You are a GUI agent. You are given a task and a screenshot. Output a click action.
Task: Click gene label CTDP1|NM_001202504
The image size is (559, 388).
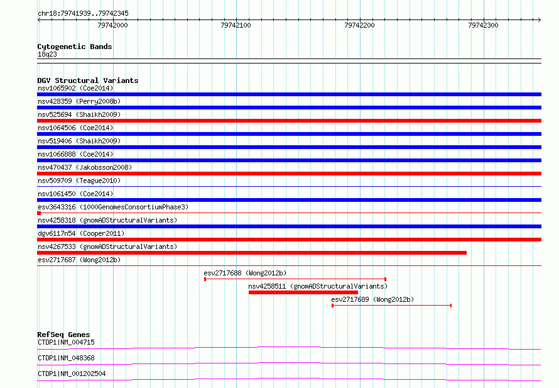click(x=72, y=374)
